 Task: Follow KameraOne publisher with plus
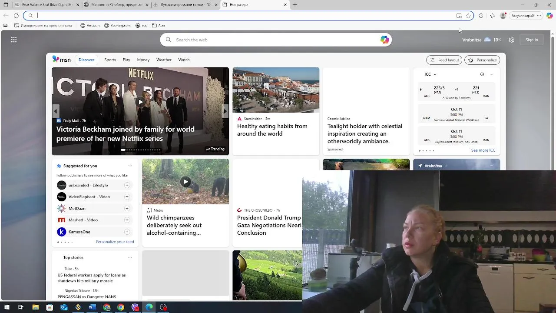127,232
